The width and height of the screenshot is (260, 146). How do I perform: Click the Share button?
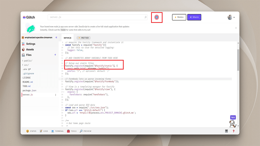pyautogui.click(x=194, y=17)
